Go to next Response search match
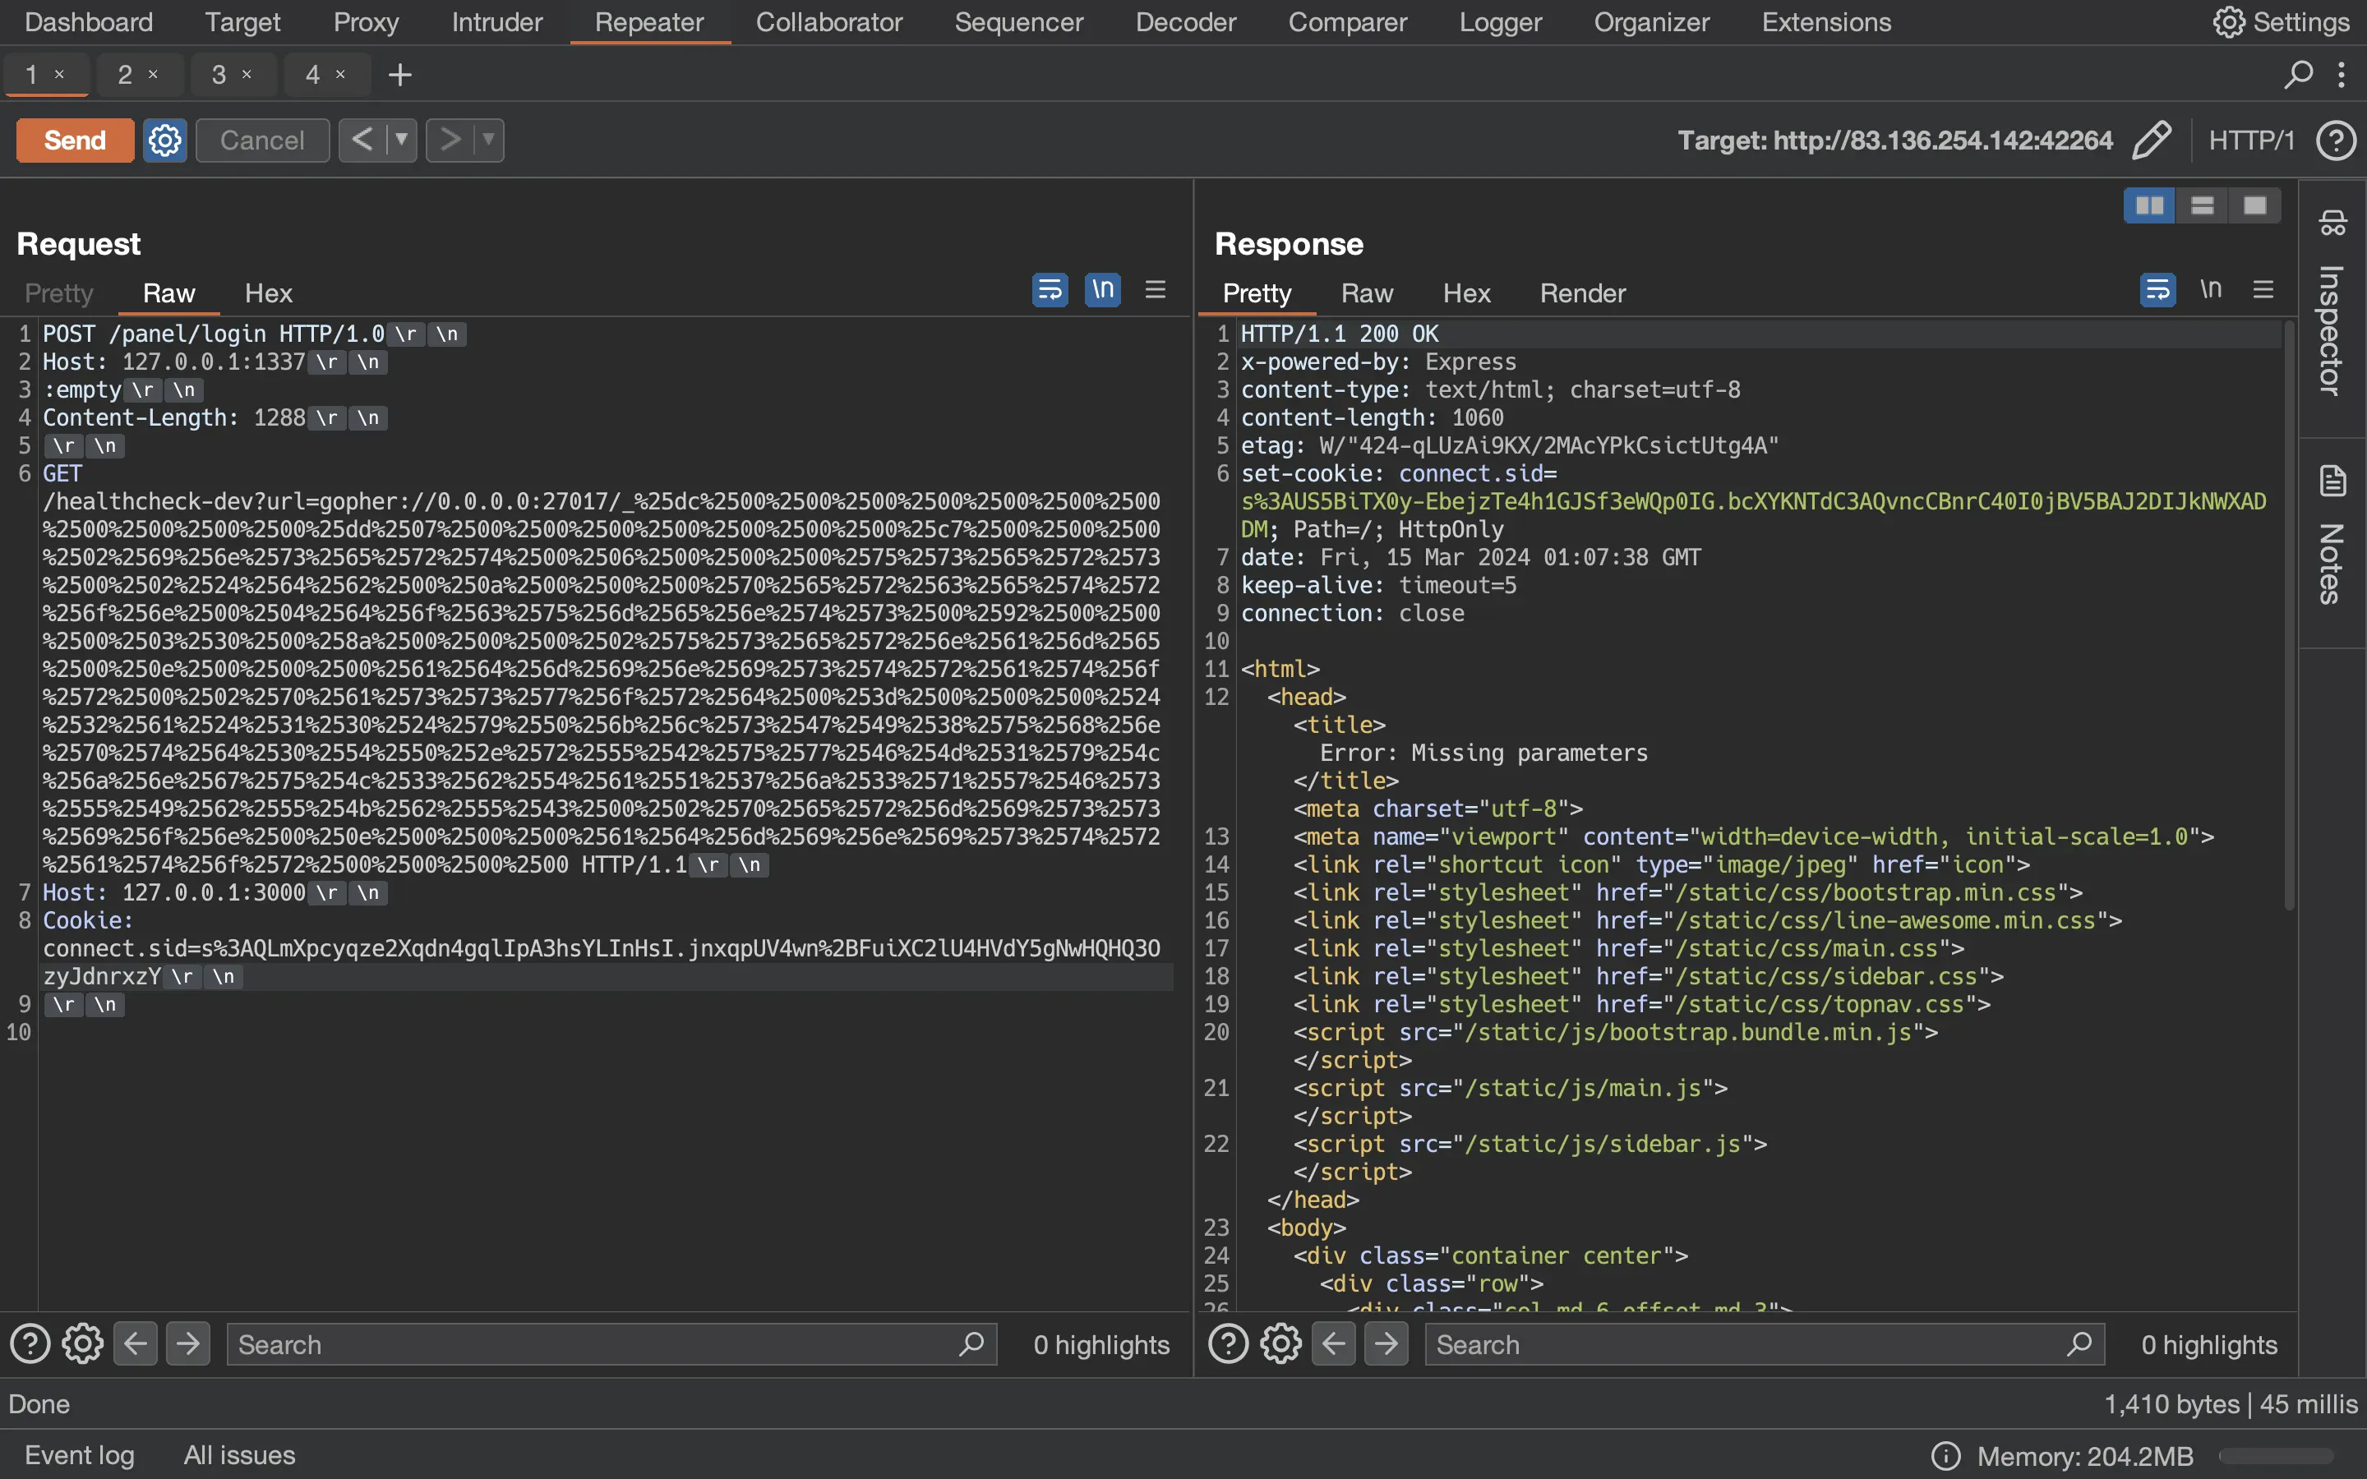This screenshot has width=2367, height=1479. (1387, 1344)
